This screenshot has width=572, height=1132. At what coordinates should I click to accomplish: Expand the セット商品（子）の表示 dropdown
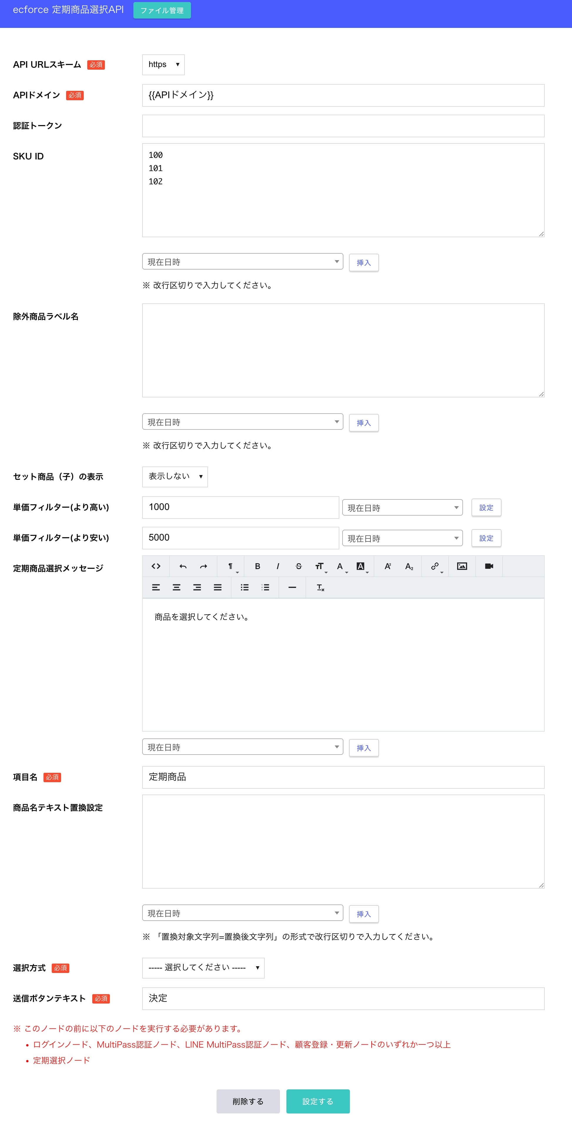click(175, 476)
